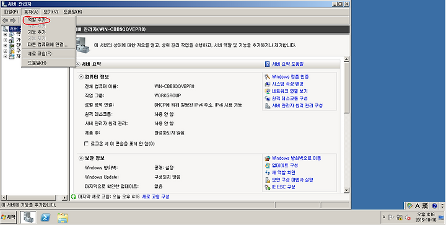Screen dimensions: 446x225
Task: Open the 보안 구성 마법사 실행 link
Action: (292, 180)
